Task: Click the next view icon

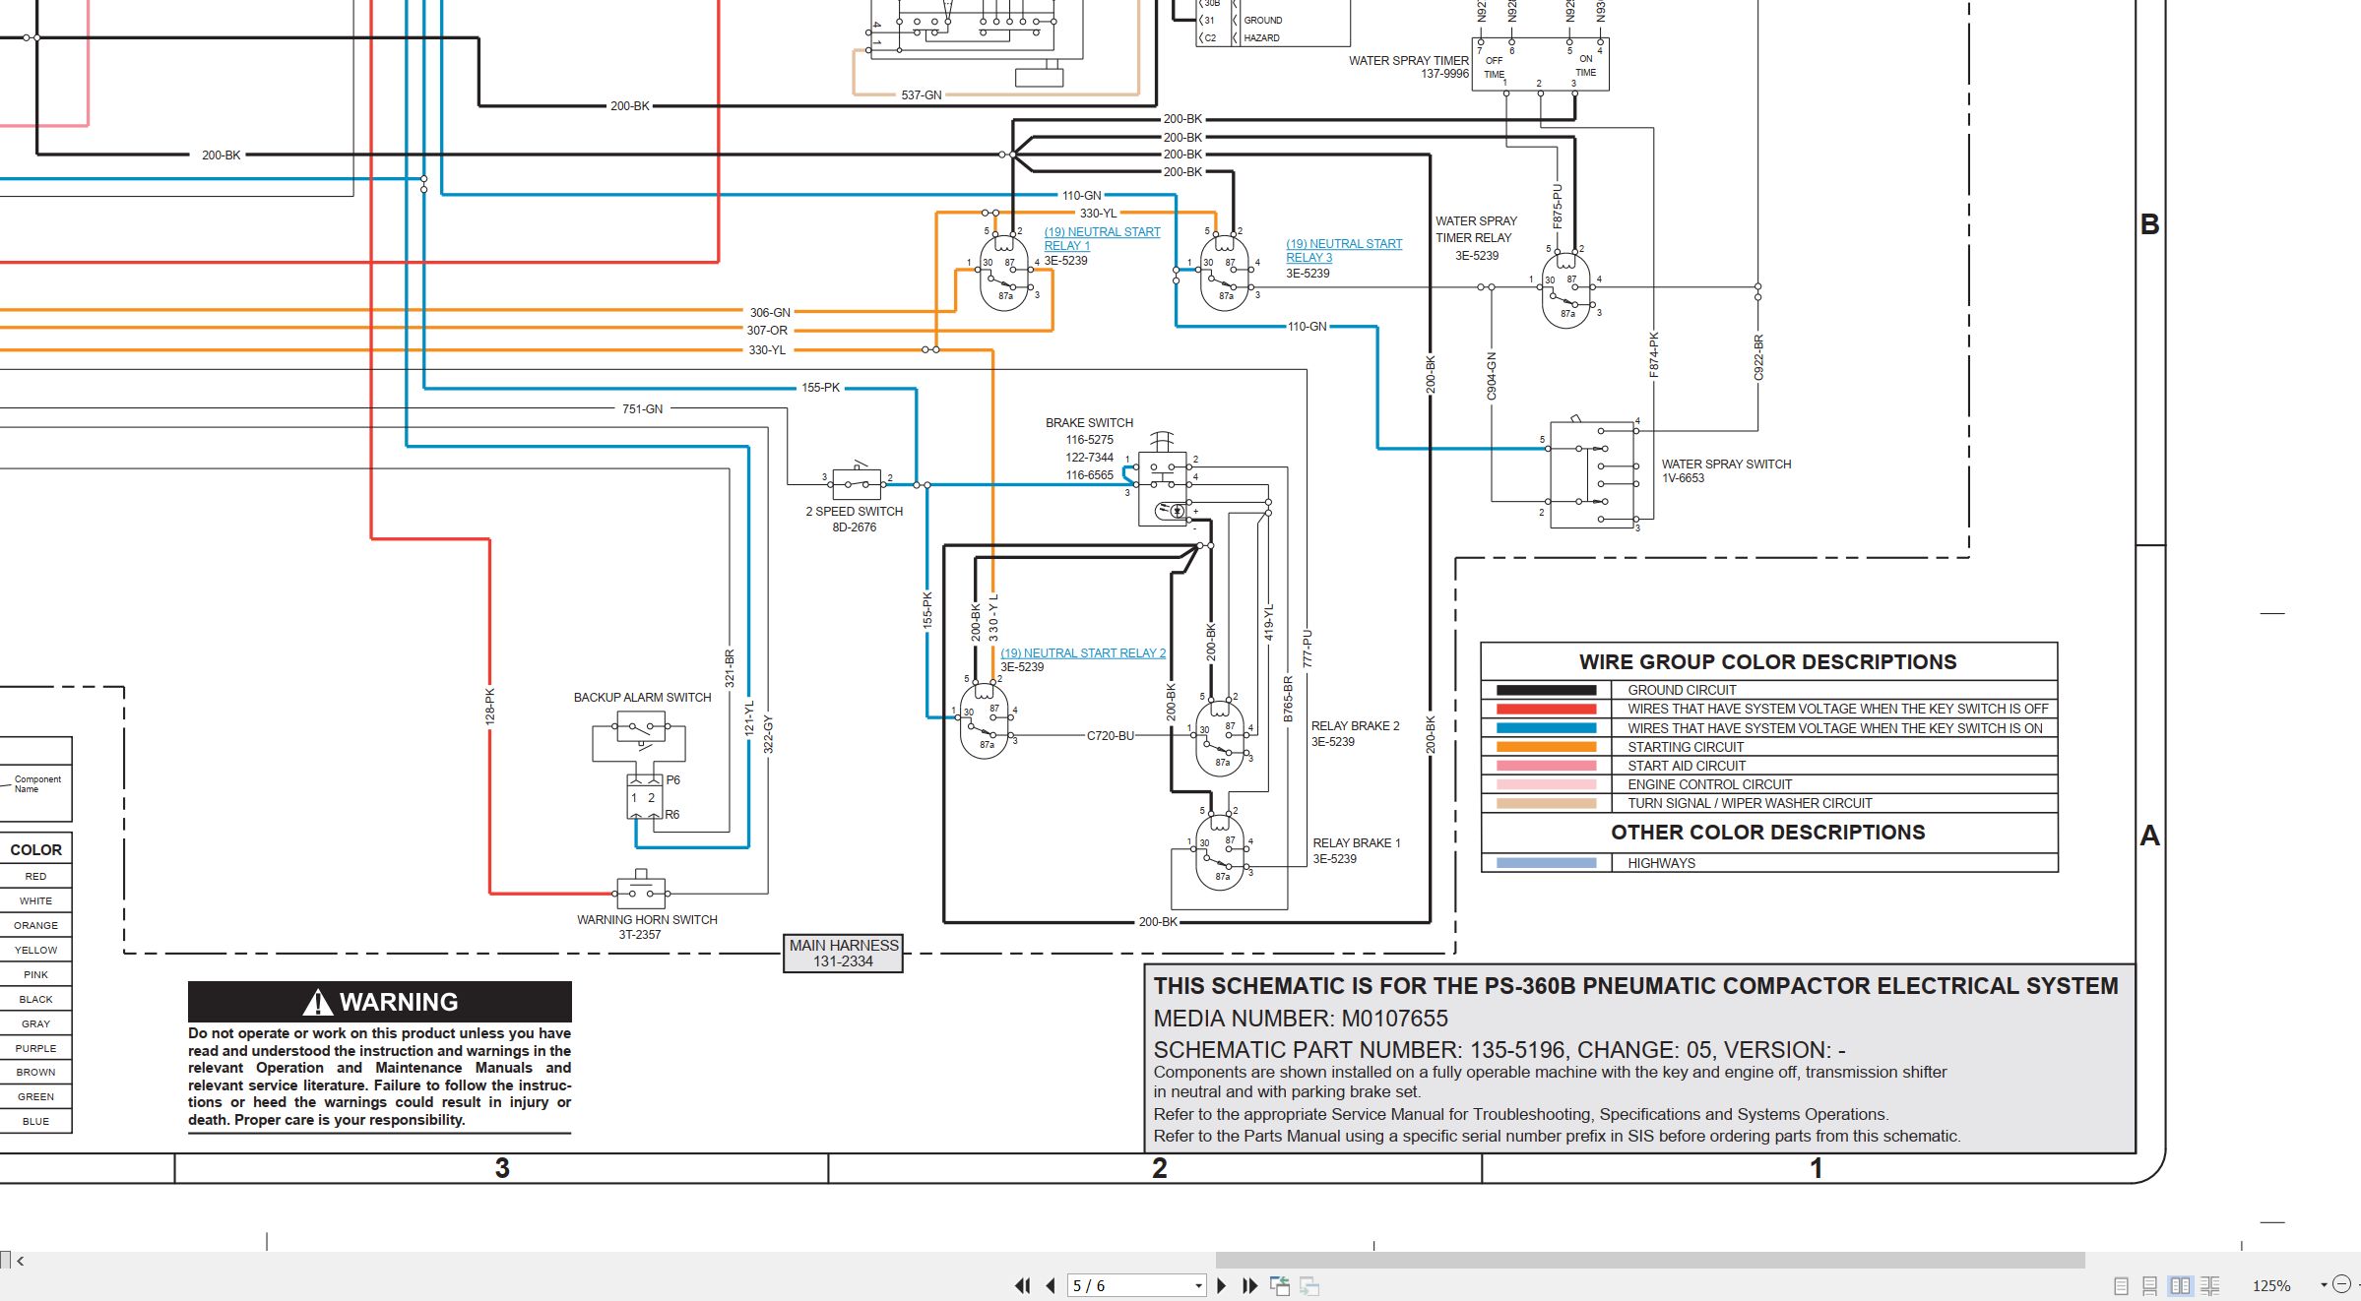Action: tap(1309, 1285)
